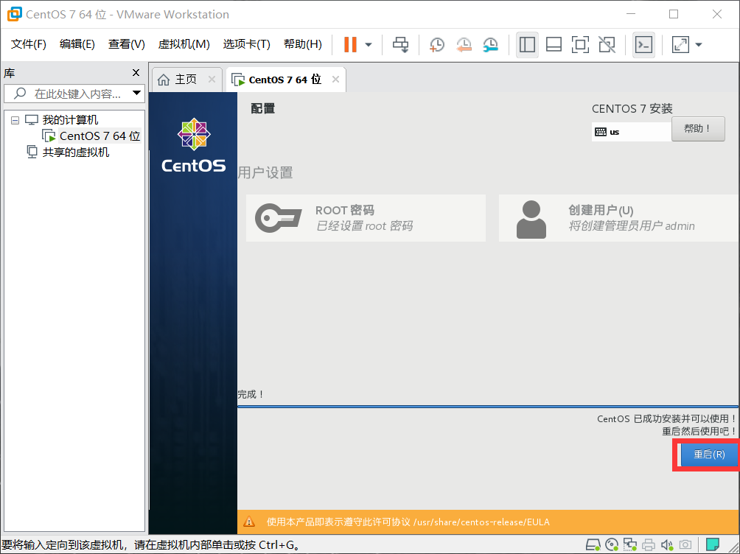
Task: Click the teal message log icon
Action: [x=713, y=544]
